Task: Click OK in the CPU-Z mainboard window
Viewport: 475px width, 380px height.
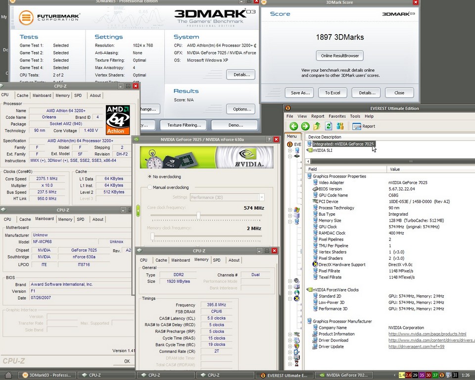Action: pyautogui.click(x=127, y=361)
